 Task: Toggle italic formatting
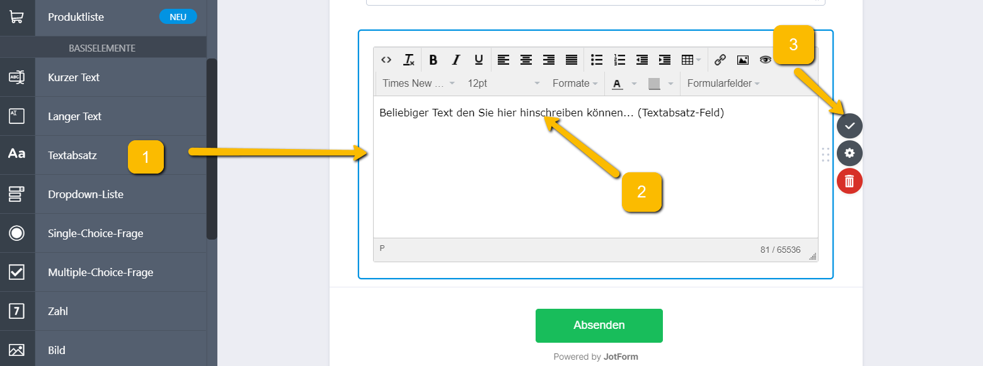[456, 60]
